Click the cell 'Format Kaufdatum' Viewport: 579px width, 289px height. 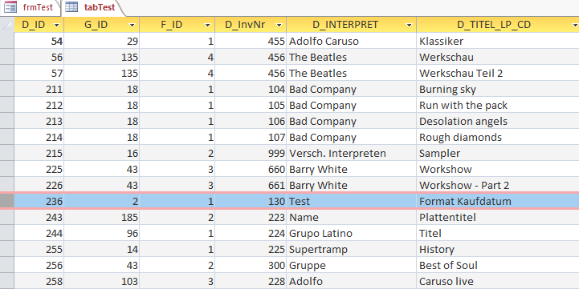(498, 201)
